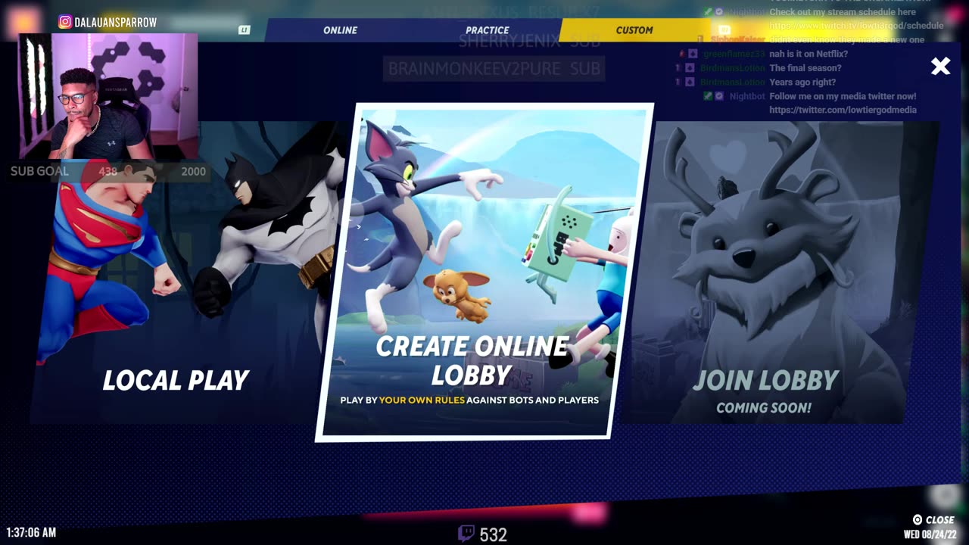Click 'Follow me on my media twitter now!' message

[x=843, y=96]
